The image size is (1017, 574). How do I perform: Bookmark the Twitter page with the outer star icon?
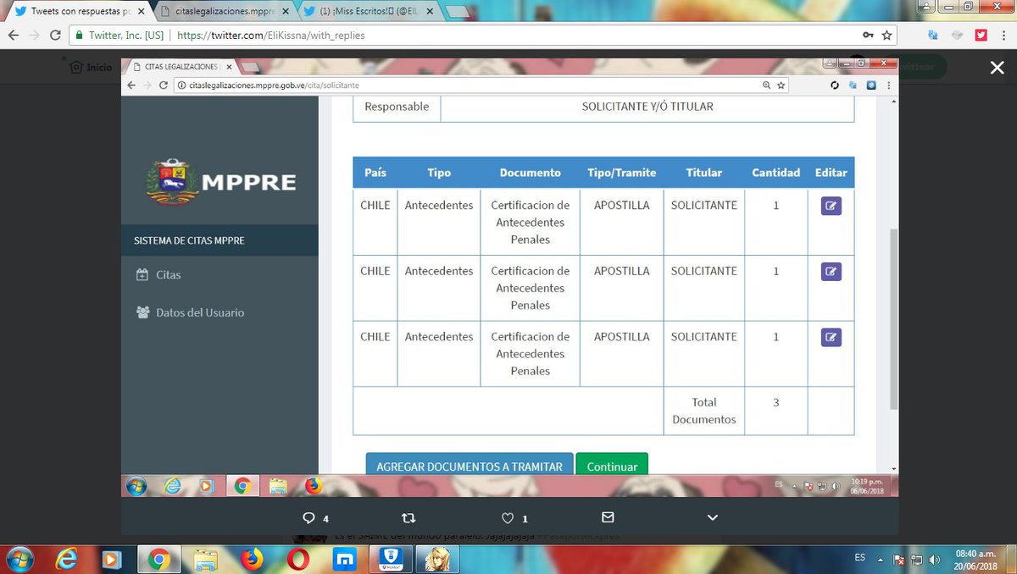886,36
